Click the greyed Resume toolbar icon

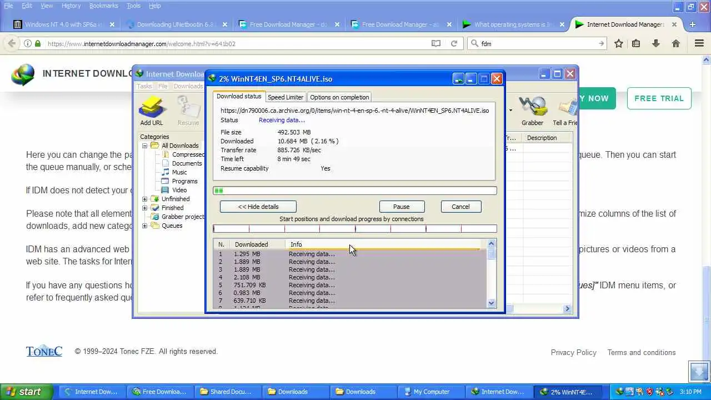[188, 107]
